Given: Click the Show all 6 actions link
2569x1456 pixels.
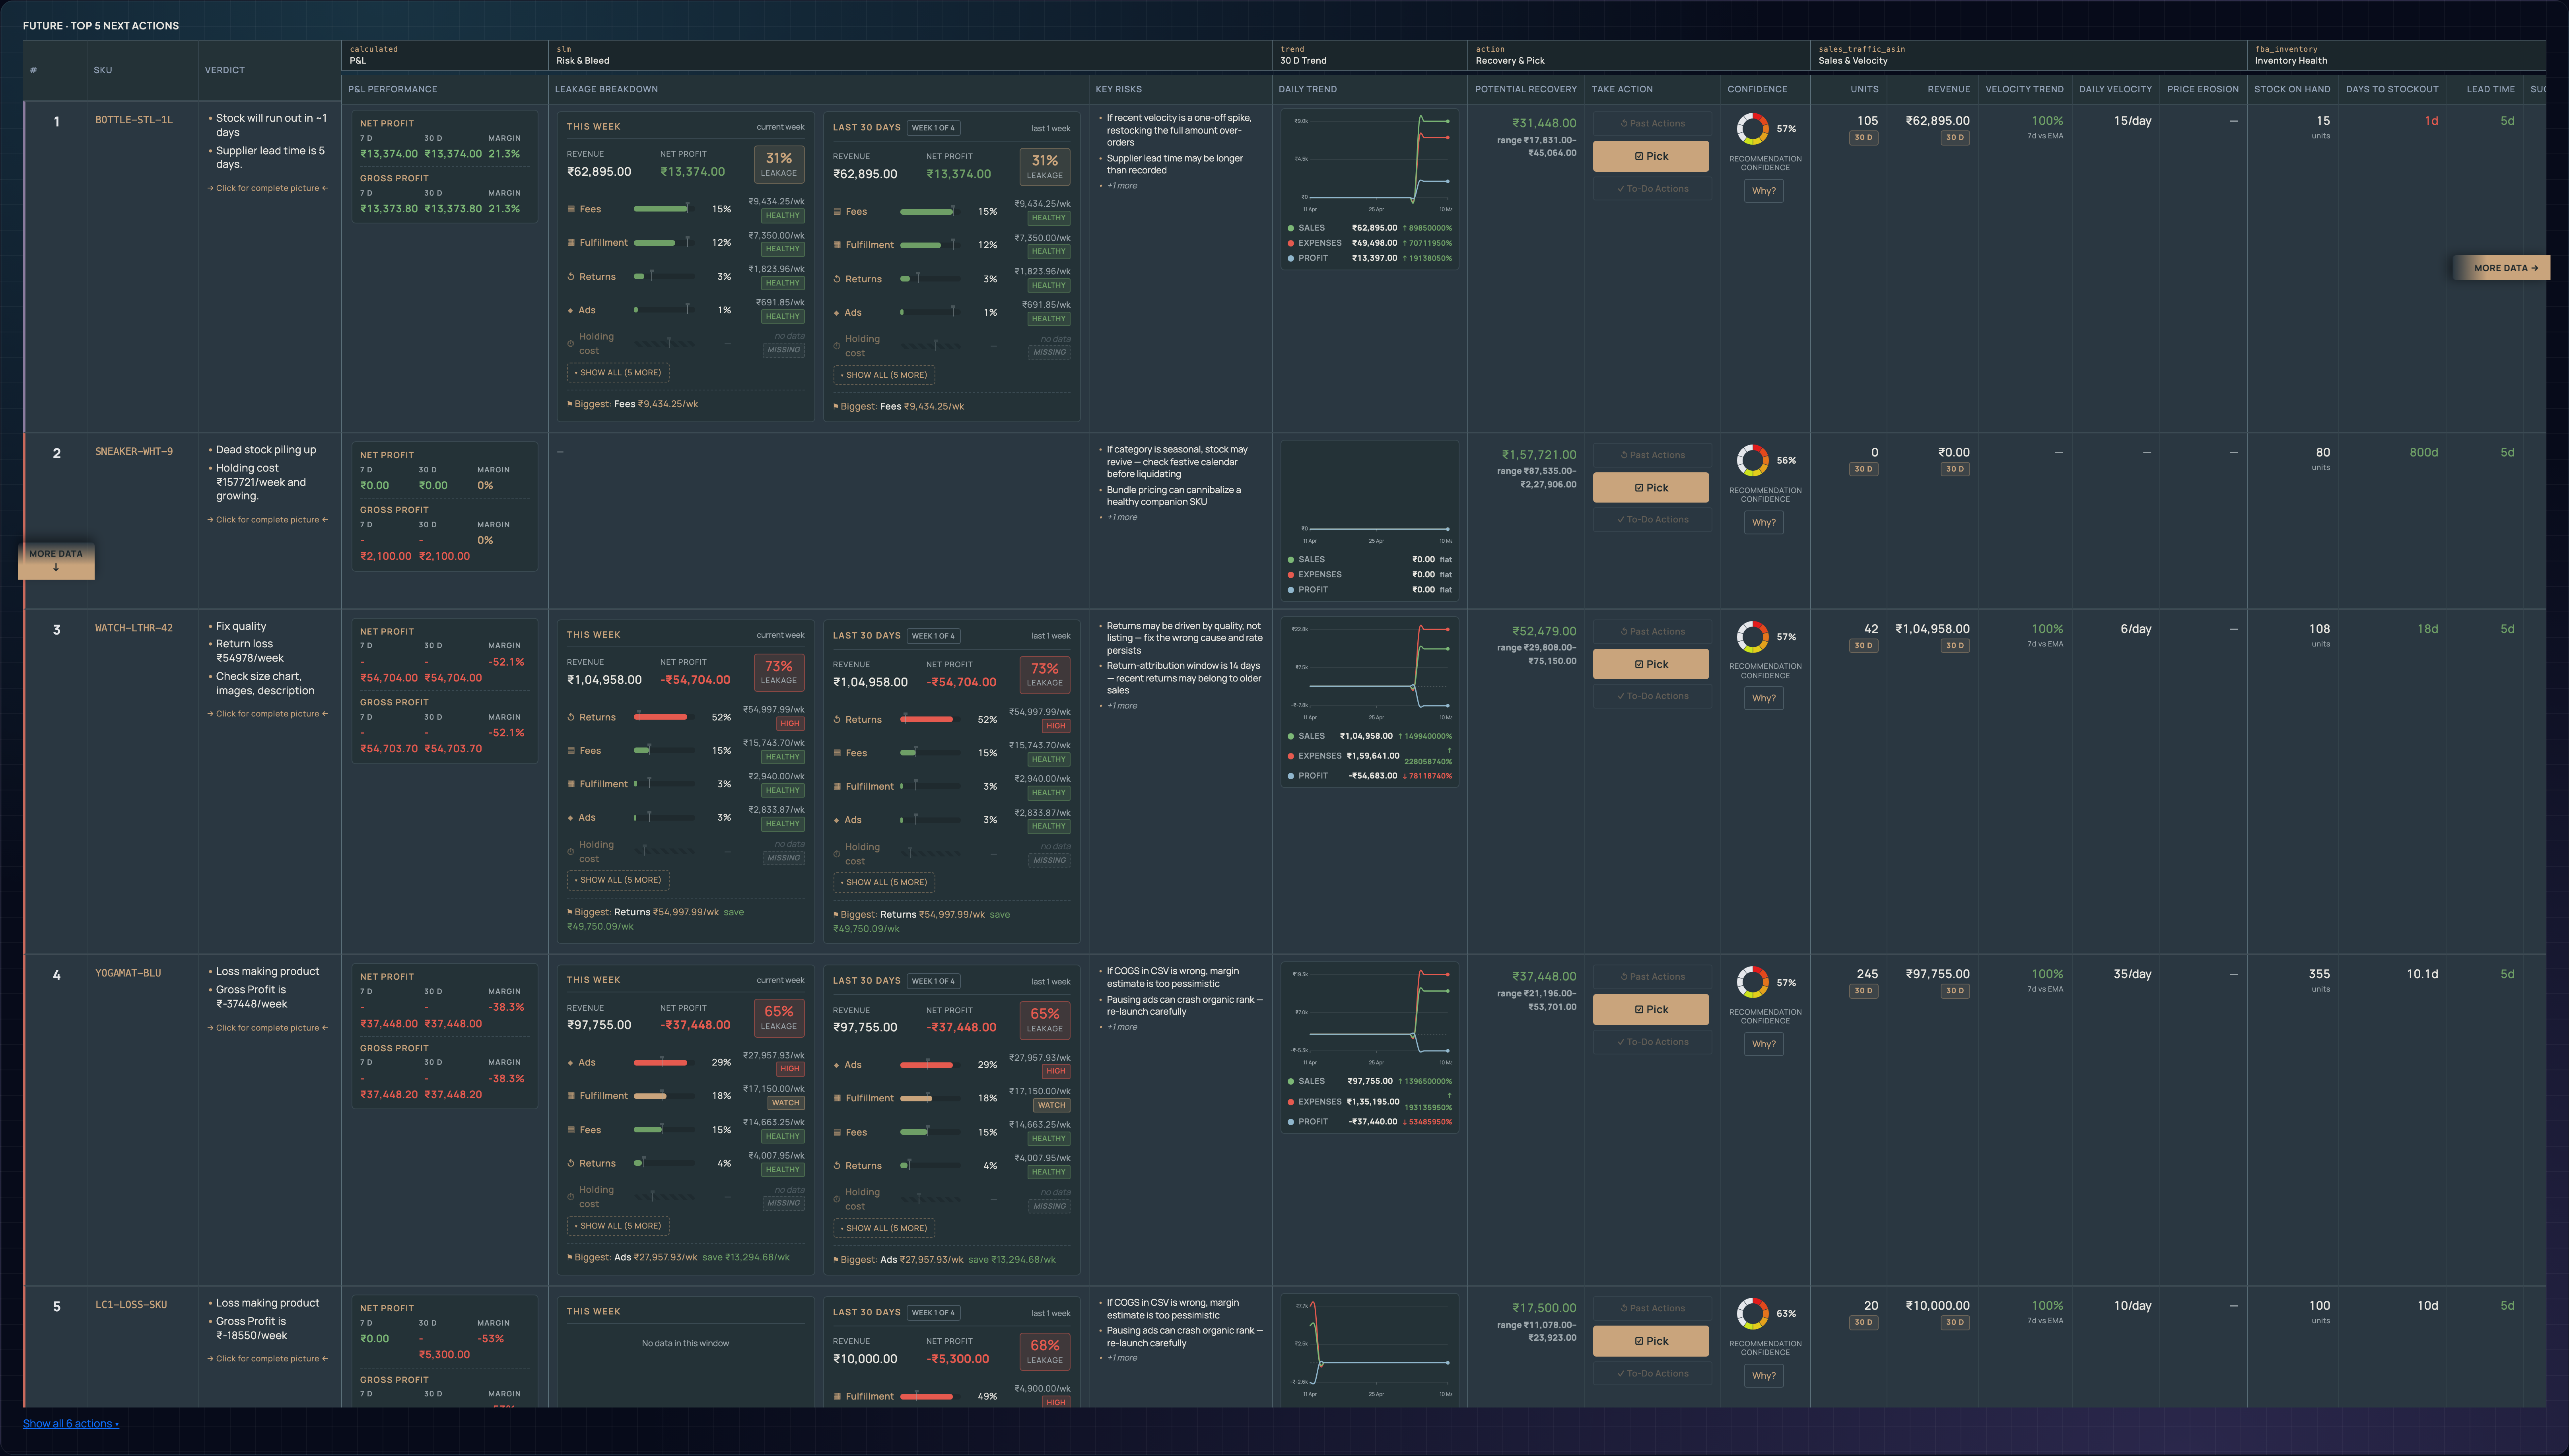Looking at the screenshot, I should 71,1424.
